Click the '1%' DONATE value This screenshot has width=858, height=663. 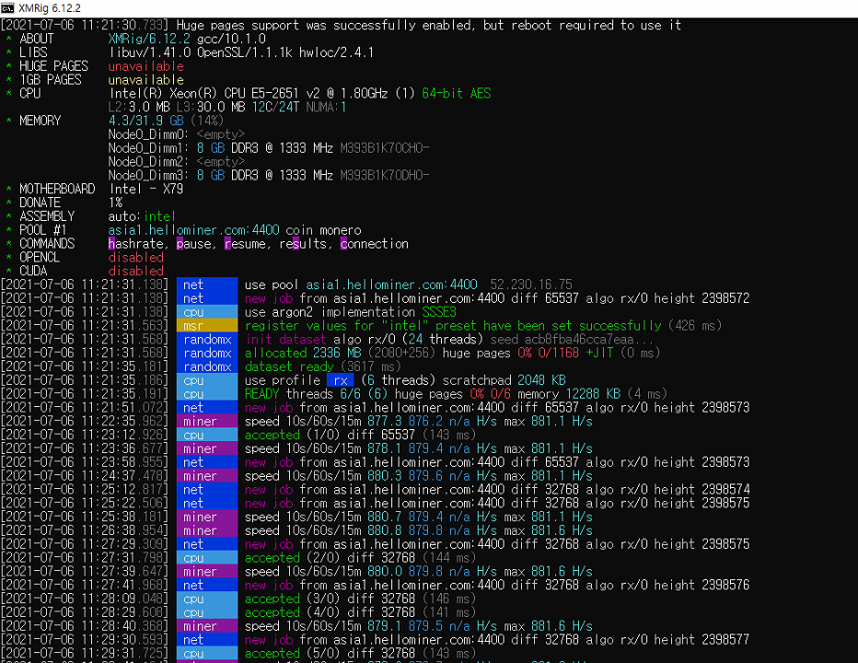pos(115,204)
